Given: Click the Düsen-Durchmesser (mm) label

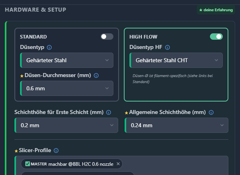Looking at the screenshot, I should (x=58, y=75).
